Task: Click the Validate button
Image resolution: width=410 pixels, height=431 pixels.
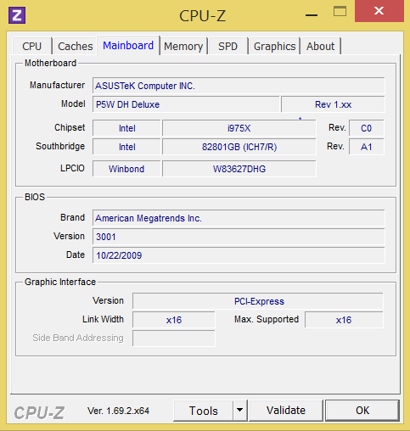Action: pos(286,411)
